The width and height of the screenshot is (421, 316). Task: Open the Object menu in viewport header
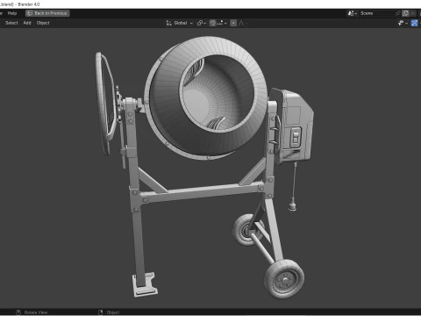43,23
